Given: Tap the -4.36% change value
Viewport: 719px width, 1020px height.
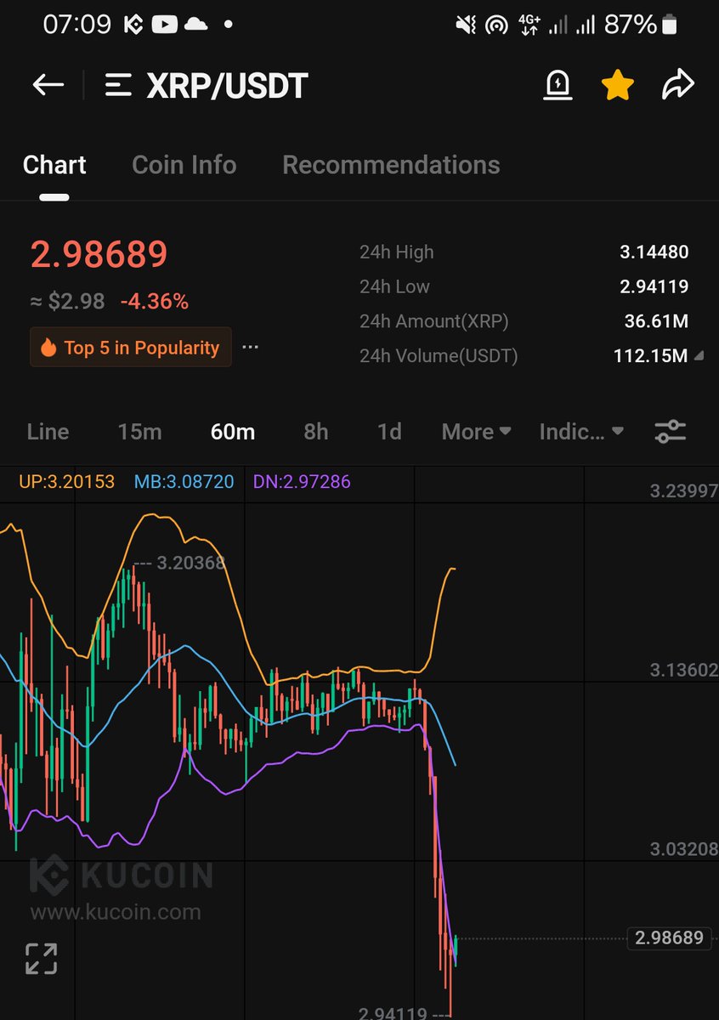Looking at the screenshot, I should pos(155,302).
